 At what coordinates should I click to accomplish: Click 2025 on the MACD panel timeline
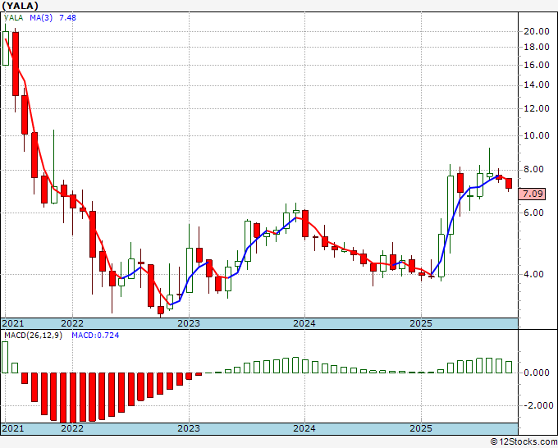click(x=421, y=428)
